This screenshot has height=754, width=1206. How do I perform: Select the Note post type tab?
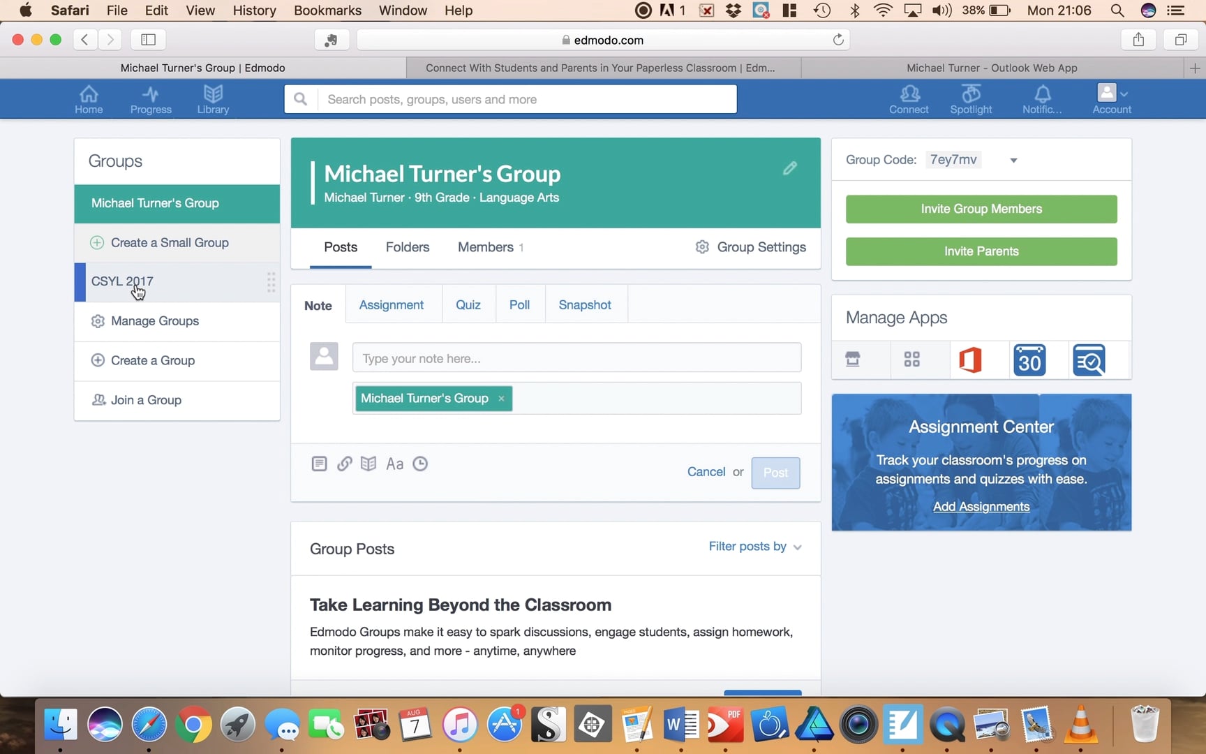(x=318, y=306)
